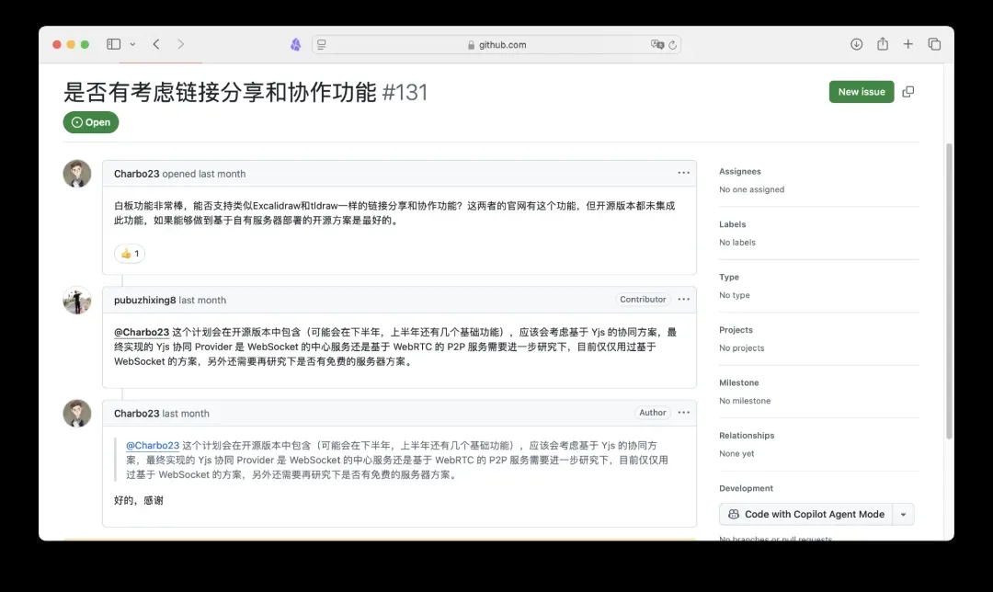Open a new tab with plus icon
Viewport: 993px width, 592px height.
pyautogui.click(x=908, y=44)
